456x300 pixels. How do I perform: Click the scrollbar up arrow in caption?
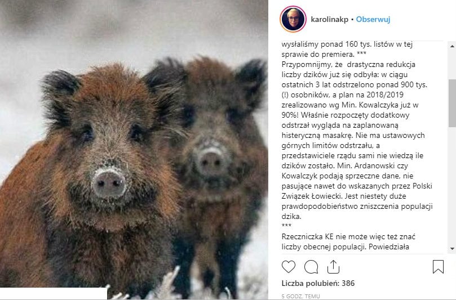(452, 46)
